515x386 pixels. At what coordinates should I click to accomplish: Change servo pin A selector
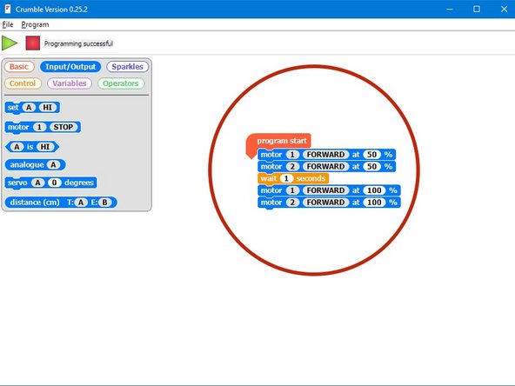(37, 183)
